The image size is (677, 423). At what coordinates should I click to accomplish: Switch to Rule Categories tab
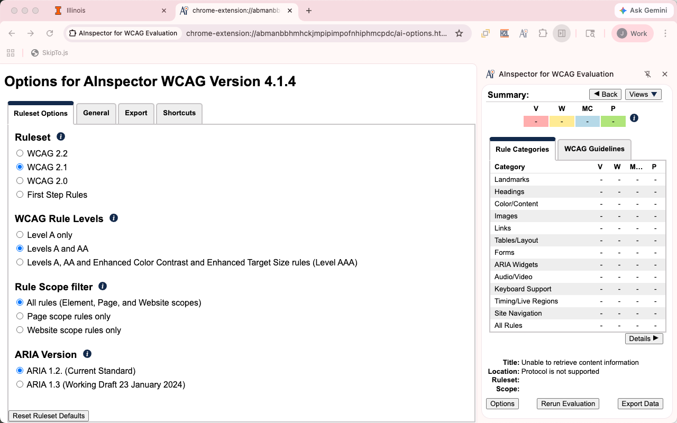(x=523, y=149)
